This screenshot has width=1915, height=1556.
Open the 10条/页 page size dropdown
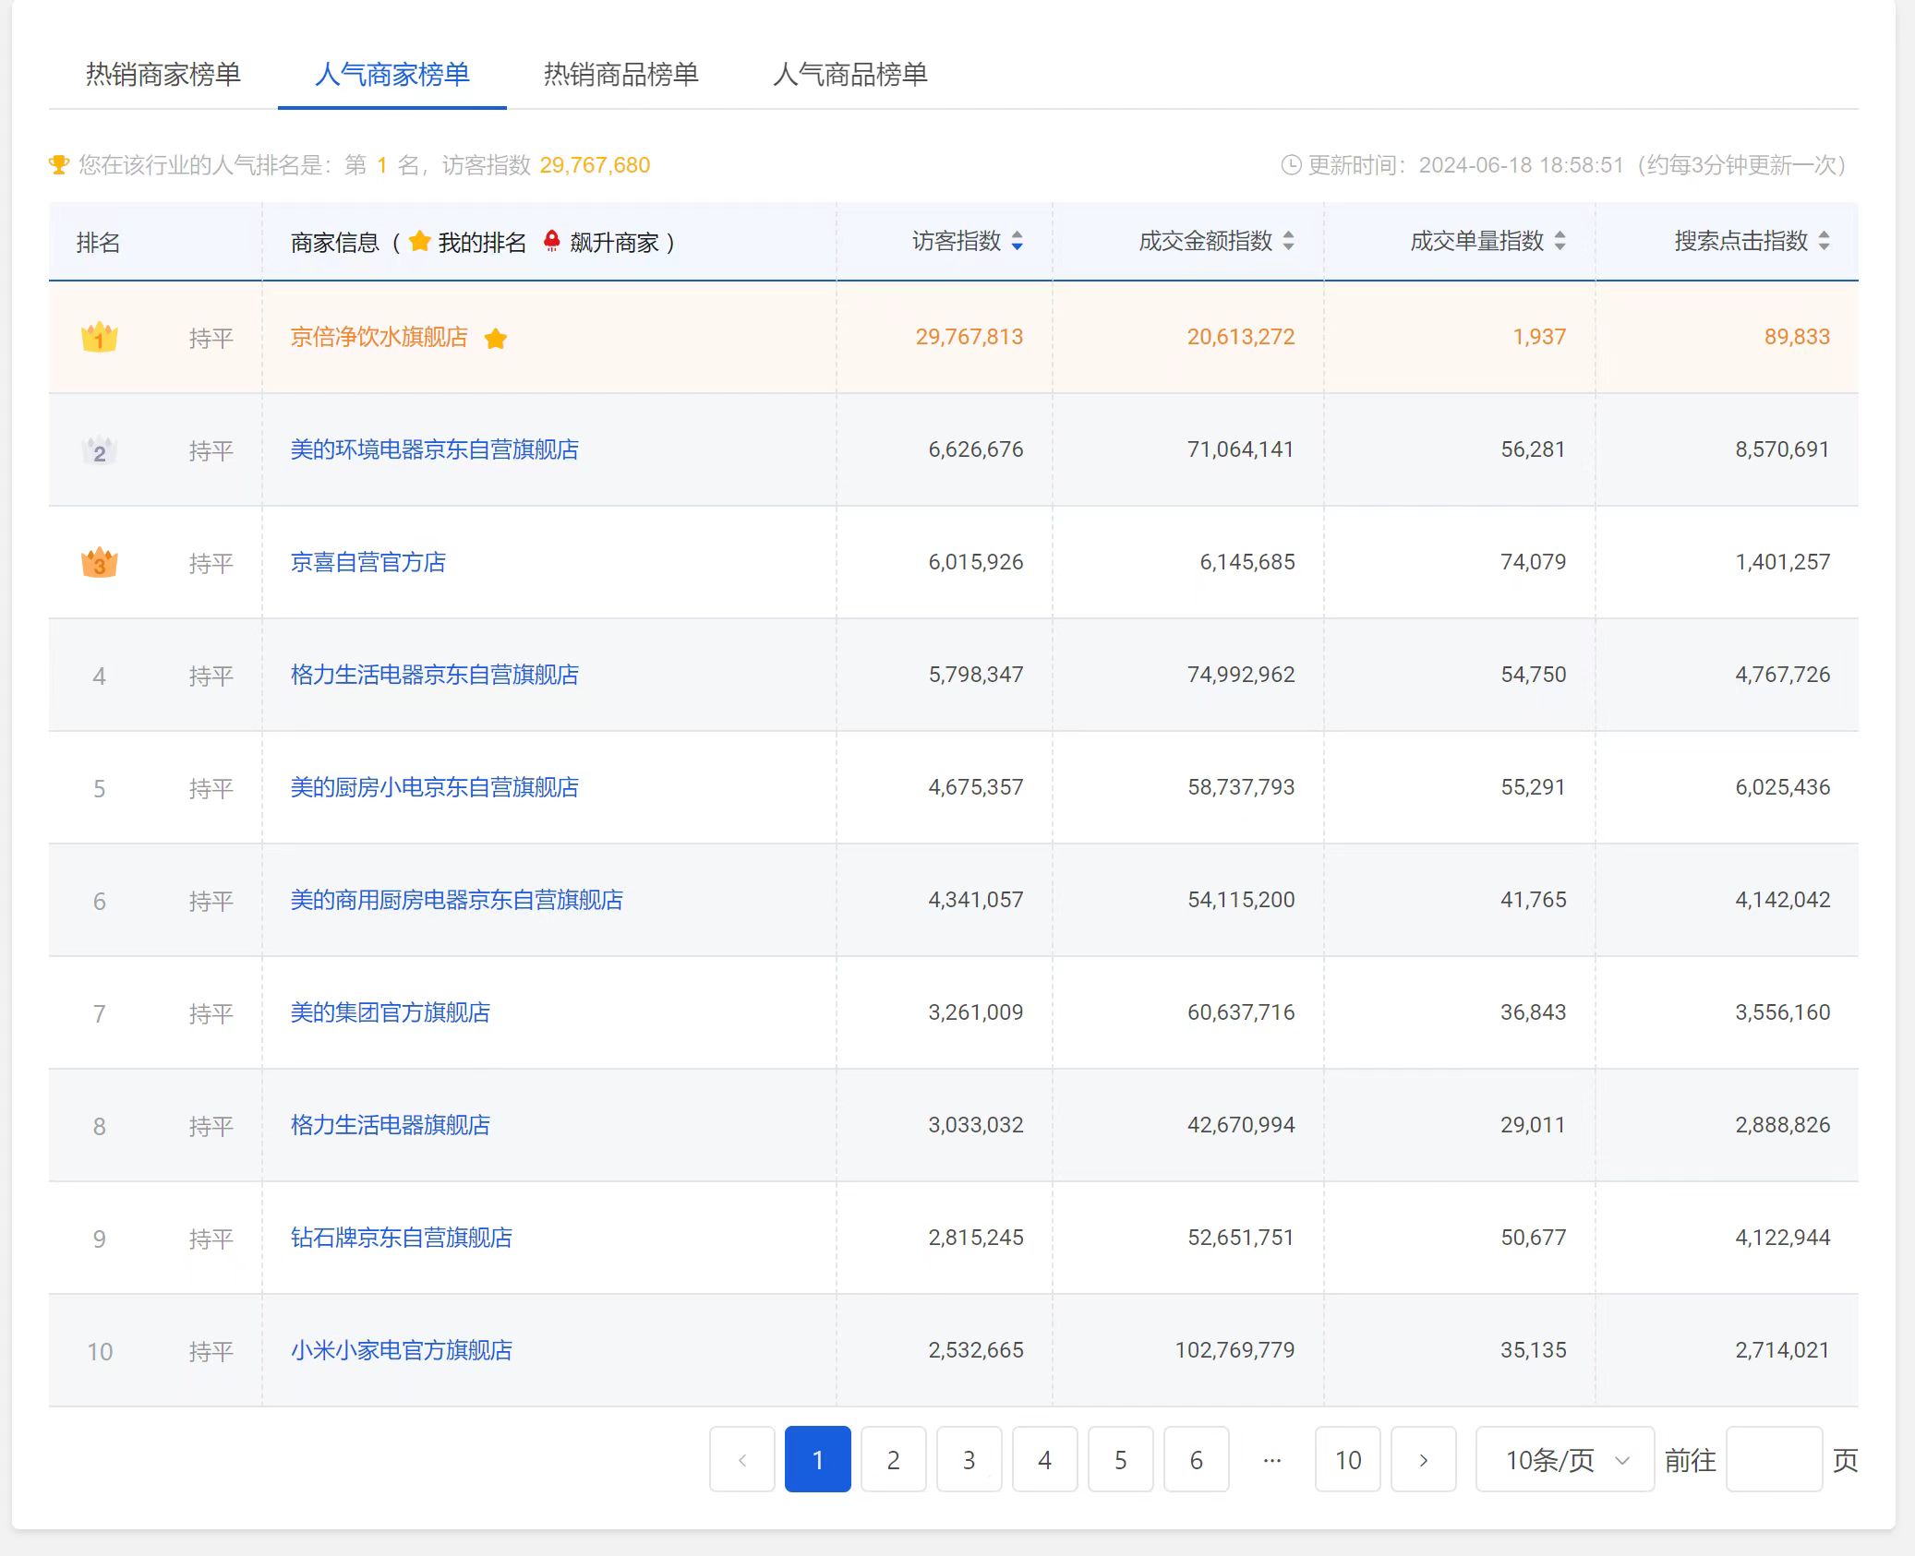pyautogui.click(x=1565, y=1459)
